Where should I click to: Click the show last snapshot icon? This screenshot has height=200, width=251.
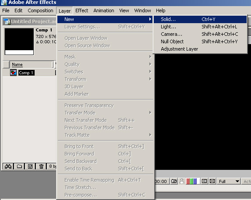tap(182, 181)
